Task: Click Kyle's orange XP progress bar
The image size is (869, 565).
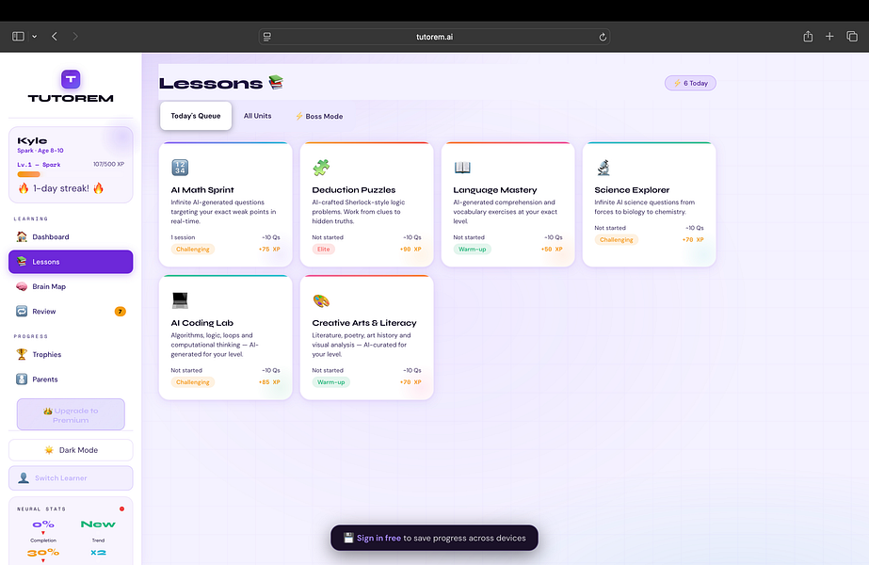Action: [x=29, y=174]
